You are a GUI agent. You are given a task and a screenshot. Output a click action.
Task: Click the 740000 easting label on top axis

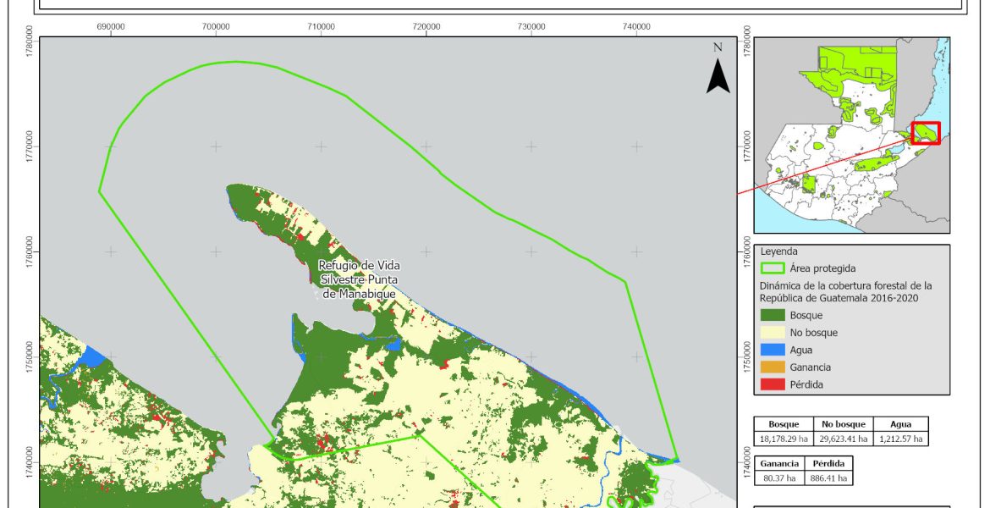pos(635,28)
